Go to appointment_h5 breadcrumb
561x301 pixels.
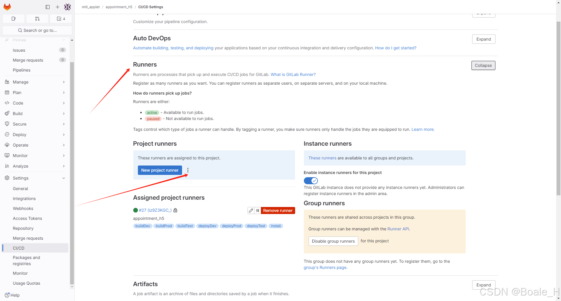click(x=119, y=7)
